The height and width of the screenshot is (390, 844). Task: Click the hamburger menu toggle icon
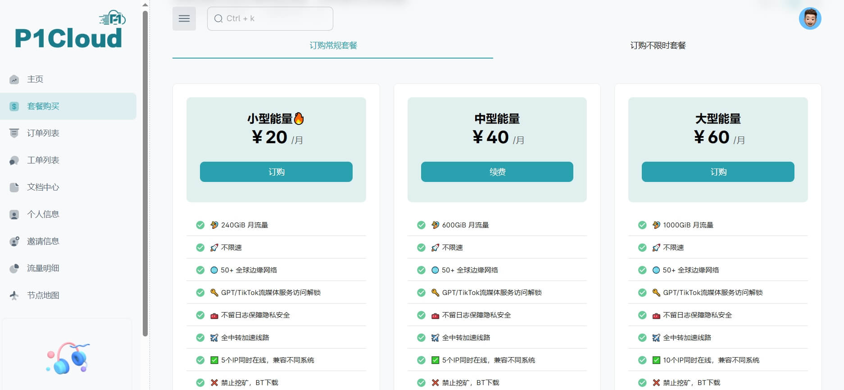pyautogui.click(x=184, y=18)
